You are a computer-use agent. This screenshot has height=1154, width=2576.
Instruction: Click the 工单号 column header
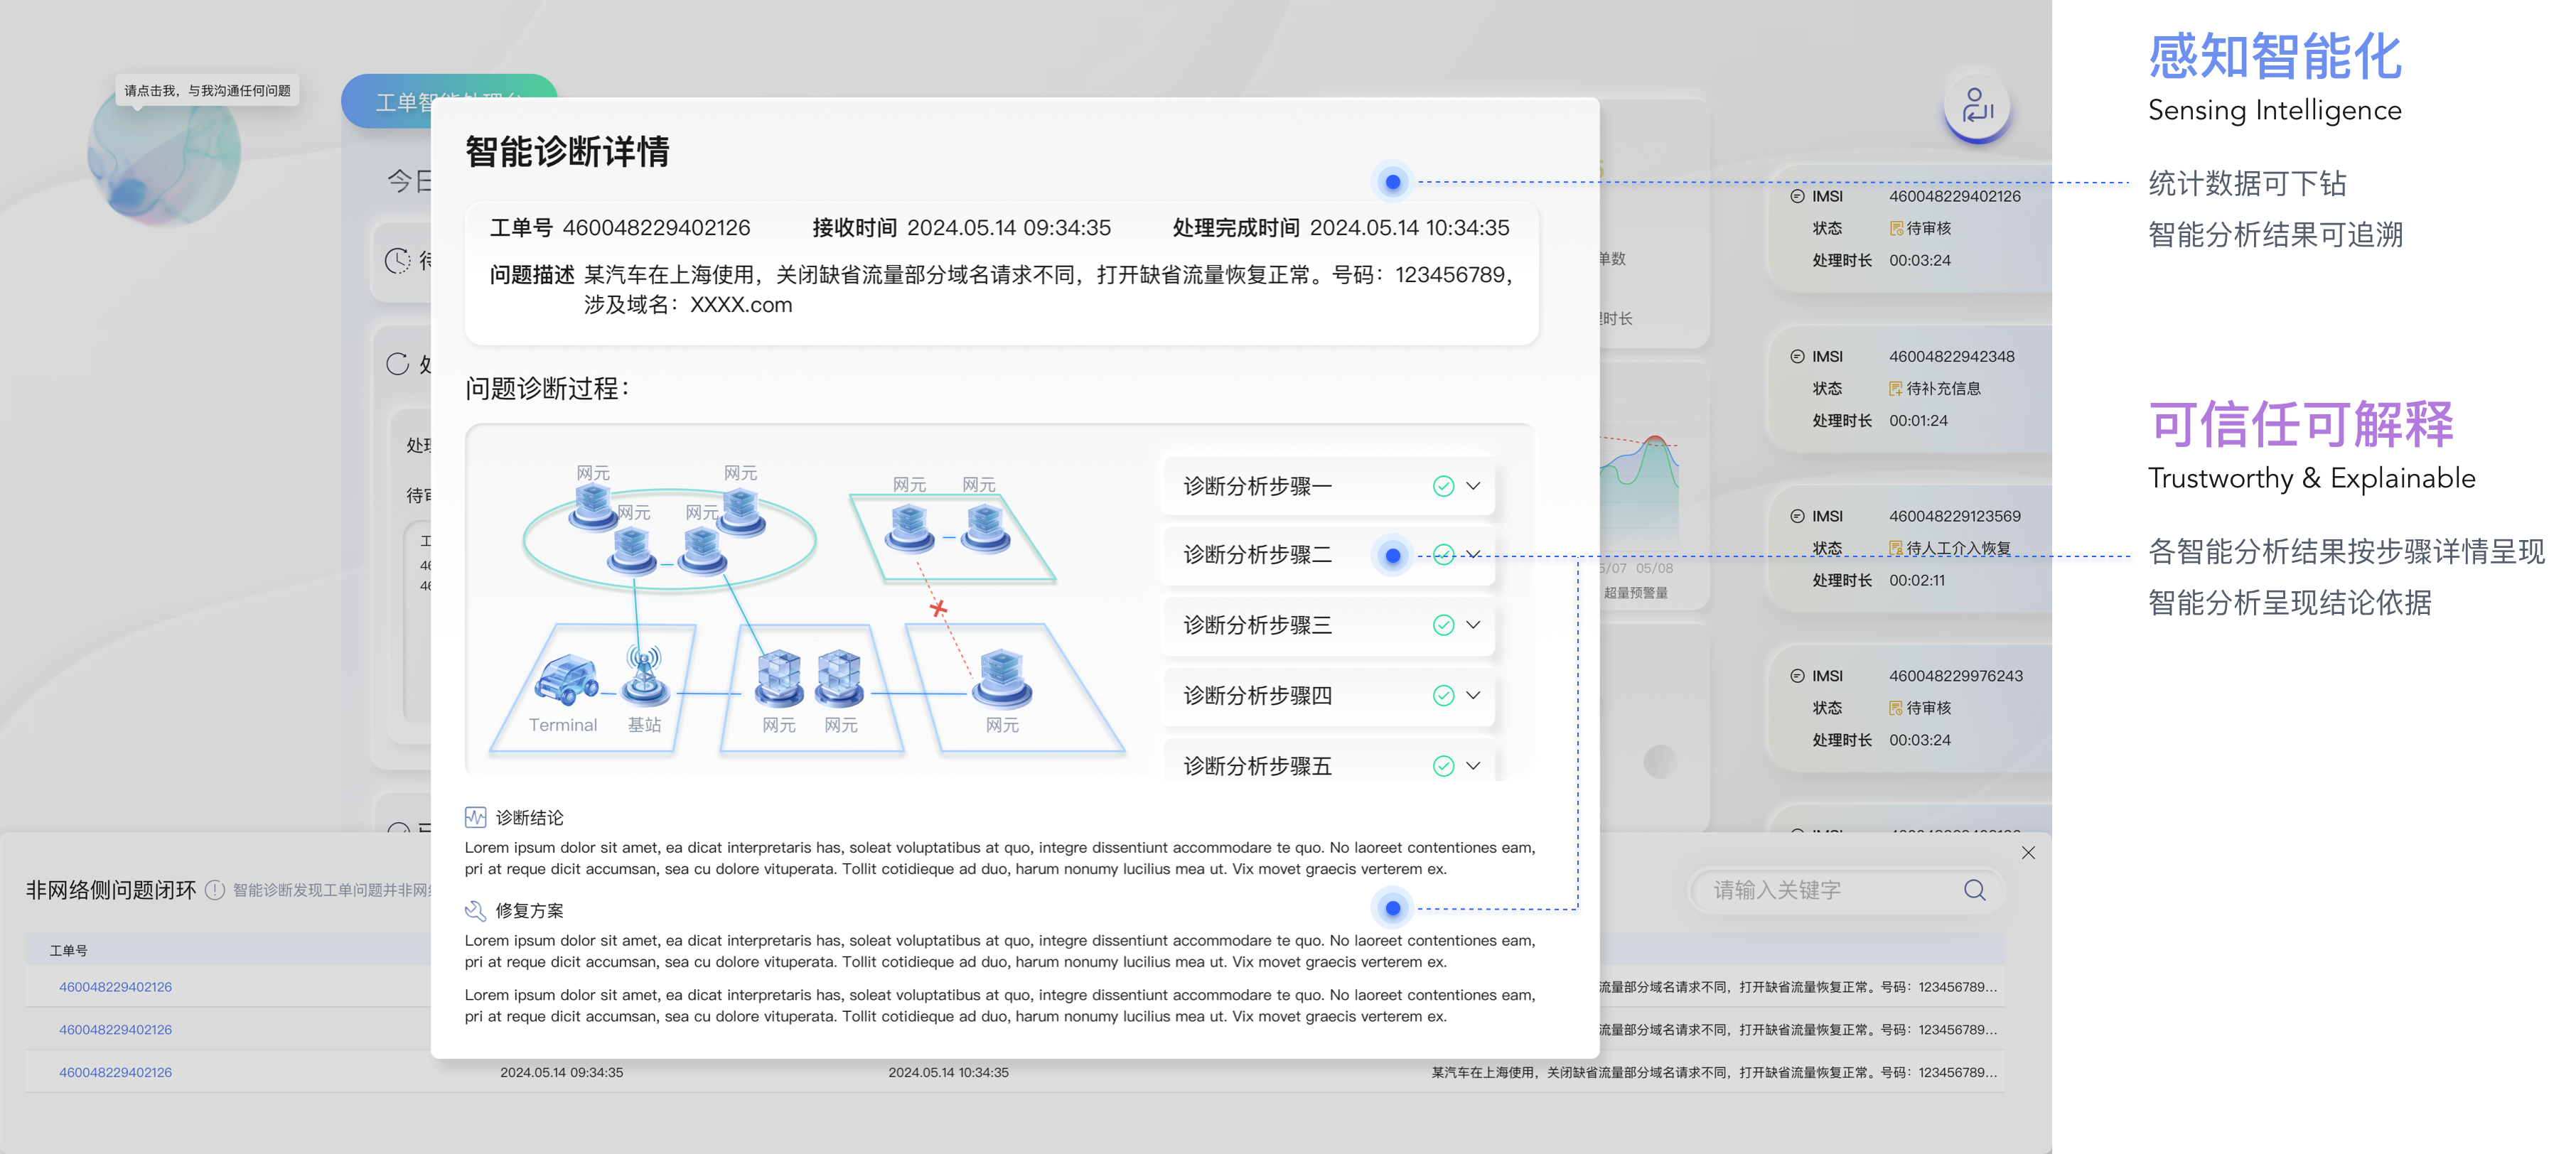pyautogui.click(x=69, y=950)
